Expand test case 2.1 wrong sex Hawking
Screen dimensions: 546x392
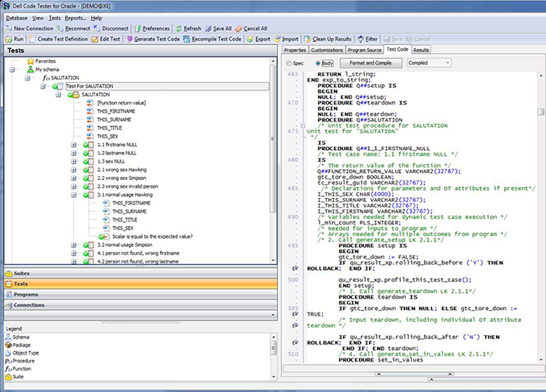tap(73, 170)
